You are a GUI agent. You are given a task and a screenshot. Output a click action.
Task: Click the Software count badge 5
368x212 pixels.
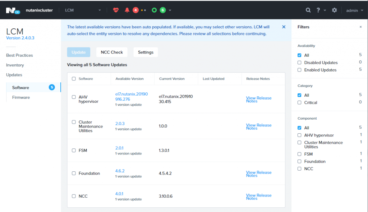click(52, 87)
